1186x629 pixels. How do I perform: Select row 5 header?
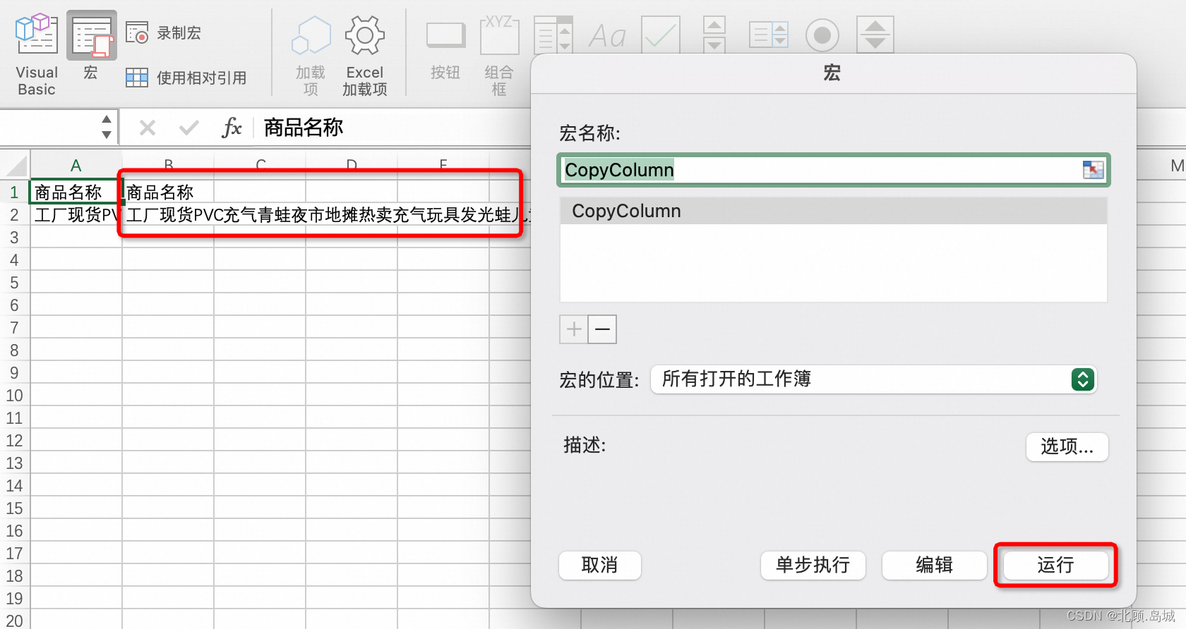point(14,283)
